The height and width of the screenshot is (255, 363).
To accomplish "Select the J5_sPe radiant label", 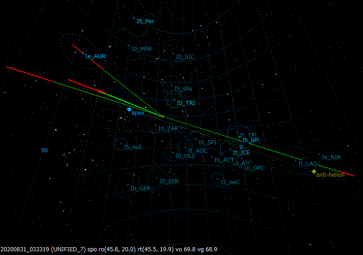I will [183, 89].
